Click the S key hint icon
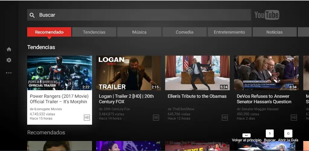 (x=270, y=133)
